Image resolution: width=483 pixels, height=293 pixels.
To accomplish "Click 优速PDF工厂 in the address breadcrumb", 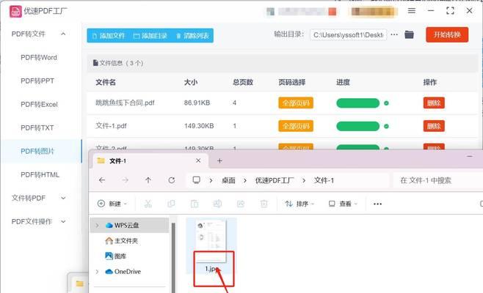I will (x=274, y=180).
